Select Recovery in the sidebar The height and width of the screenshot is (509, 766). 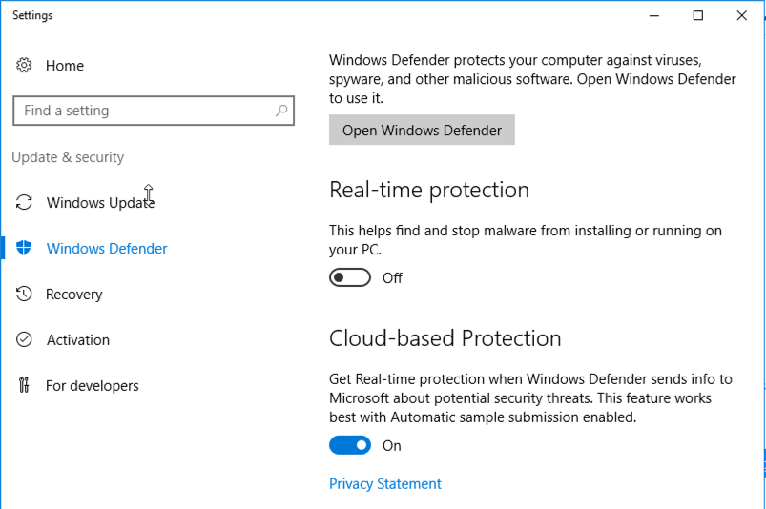74,295
